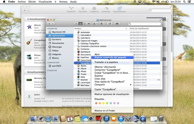Screen dimensions: 194x124
Task: Click the Finder search field
Action: coord(144,24)
